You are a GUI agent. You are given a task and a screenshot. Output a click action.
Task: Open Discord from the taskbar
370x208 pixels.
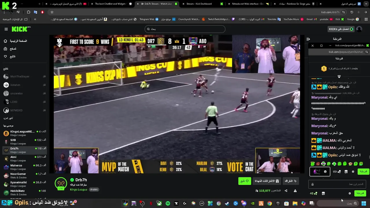click(x=244, y=204)
